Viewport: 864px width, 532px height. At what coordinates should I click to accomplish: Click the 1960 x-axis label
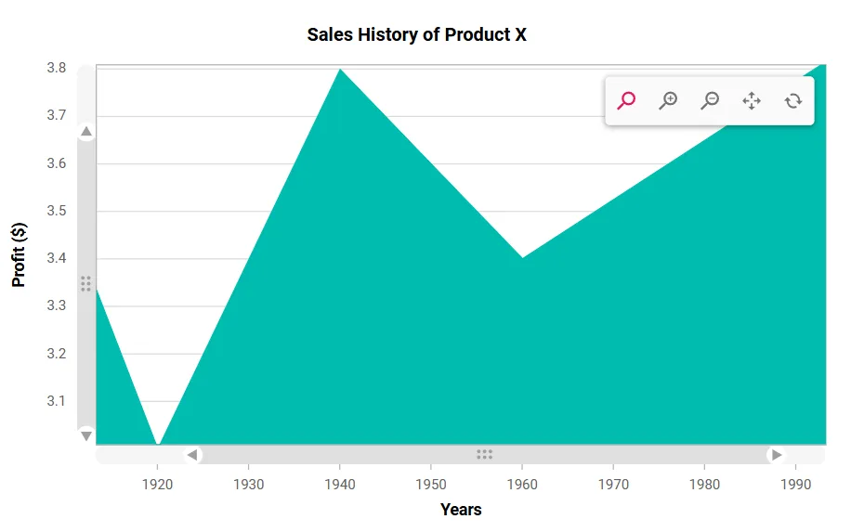tap(522, 485)
